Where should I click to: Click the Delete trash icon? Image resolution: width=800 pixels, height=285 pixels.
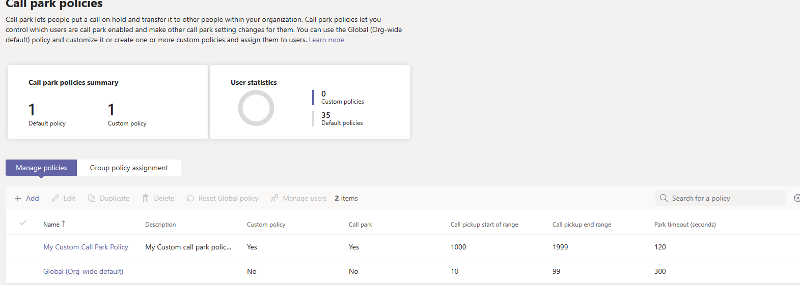146,198
